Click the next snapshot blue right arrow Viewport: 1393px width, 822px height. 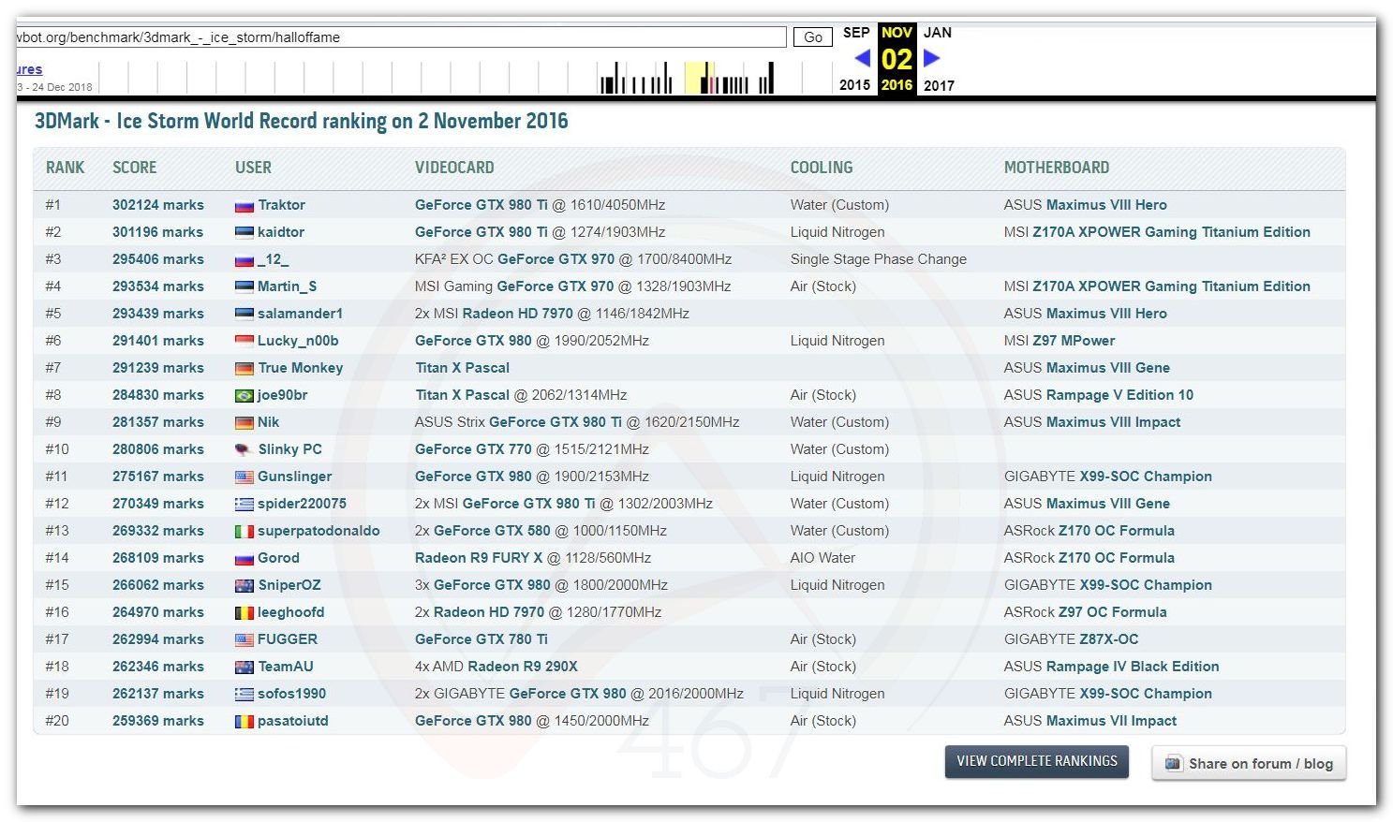coord(931,58)
